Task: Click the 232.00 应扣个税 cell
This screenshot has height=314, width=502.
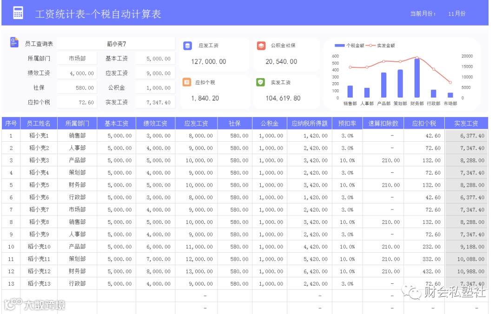Action: [x=424, y=247]
